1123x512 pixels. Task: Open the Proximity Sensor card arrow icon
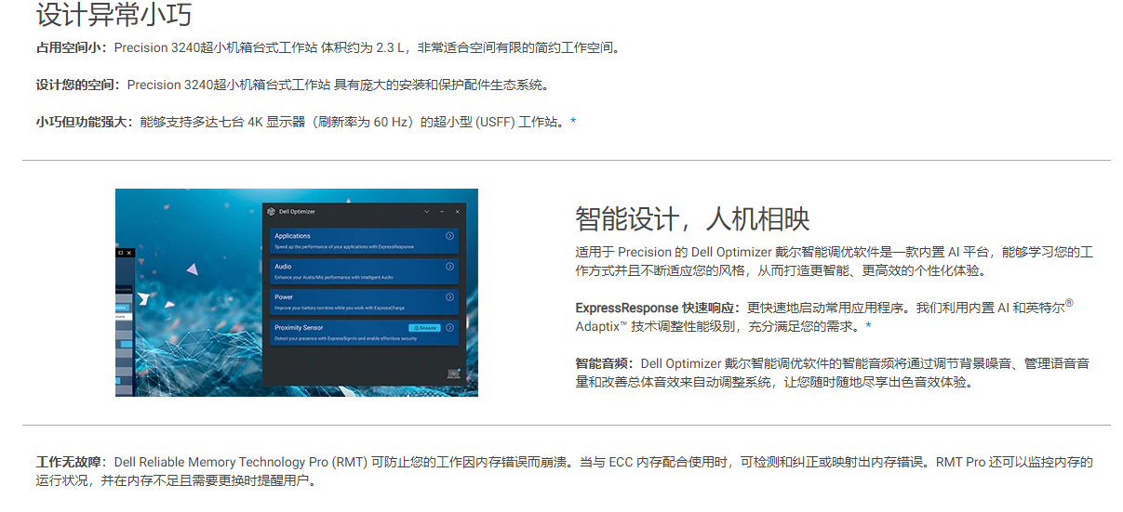click(x=449, y=328)
